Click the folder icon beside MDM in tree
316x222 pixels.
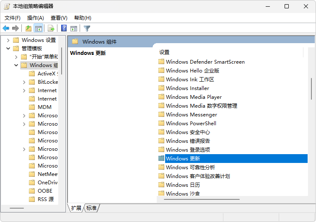point(32,107)
